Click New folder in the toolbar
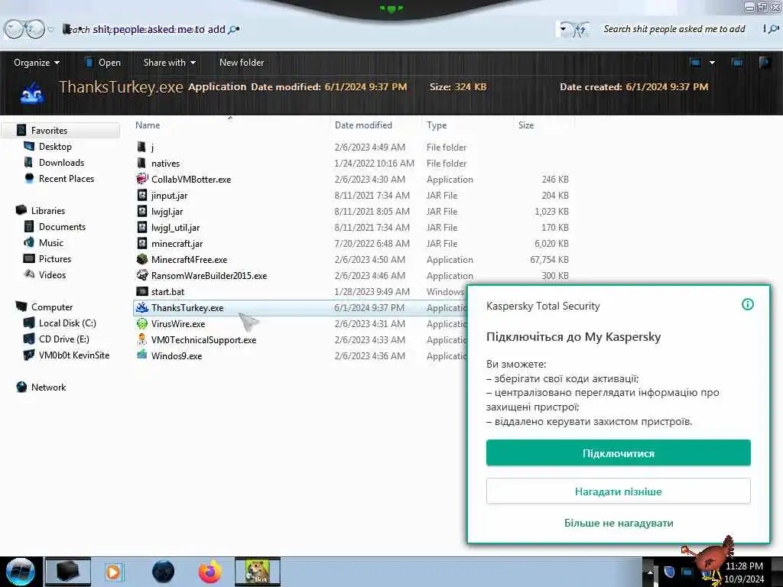The height and width of the screenshot is (587, 783). point(242,63)
